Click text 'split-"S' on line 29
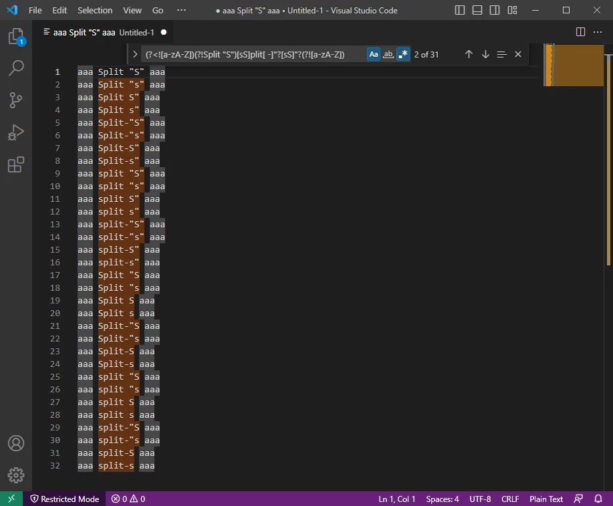 [118, 428]
